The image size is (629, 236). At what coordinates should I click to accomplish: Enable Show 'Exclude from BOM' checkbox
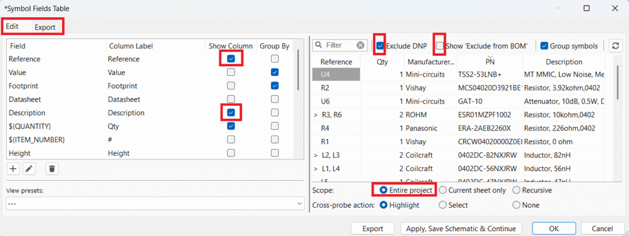tap(440, 46)
